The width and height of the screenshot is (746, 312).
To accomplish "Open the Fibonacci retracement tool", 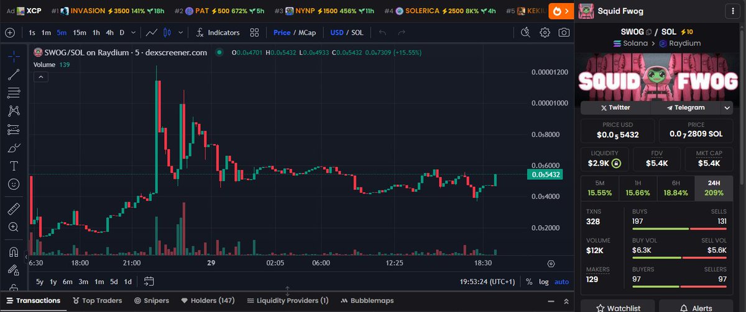I will click(x=14, y=93).
